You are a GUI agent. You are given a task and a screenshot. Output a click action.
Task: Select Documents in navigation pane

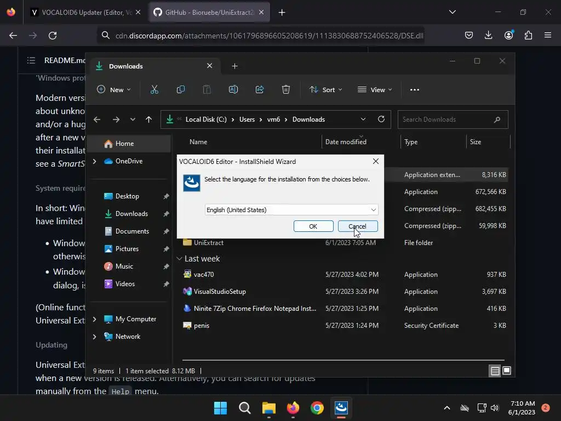point(131,231)
